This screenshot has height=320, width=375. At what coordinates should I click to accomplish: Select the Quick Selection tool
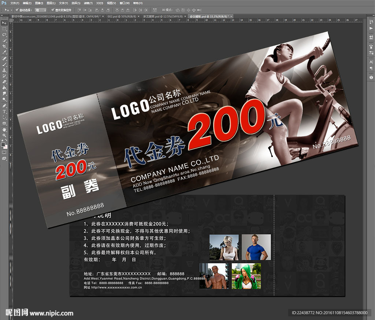coord(4,41)
